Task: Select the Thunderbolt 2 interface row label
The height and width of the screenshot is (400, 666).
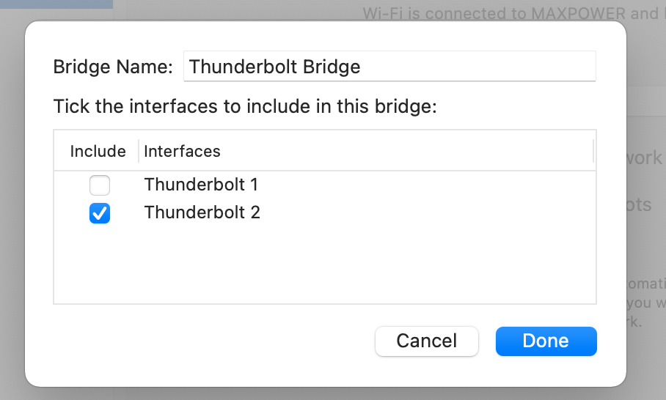Action: [202, 212]
